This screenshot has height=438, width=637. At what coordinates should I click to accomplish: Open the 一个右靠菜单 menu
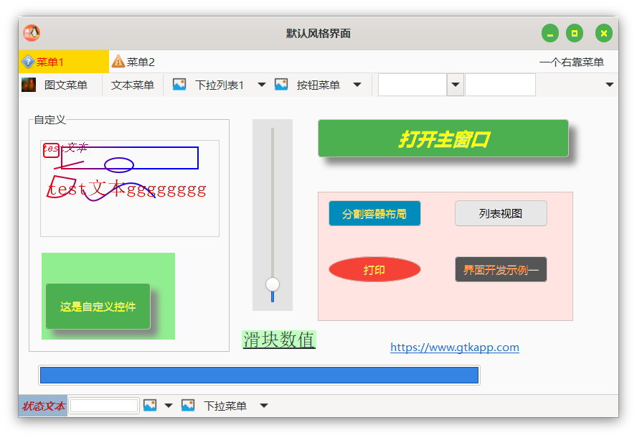click(571, 62)
